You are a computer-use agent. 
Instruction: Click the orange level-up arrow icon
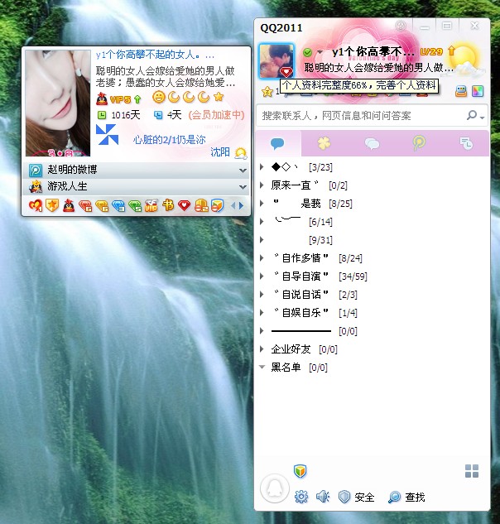point(451,51)
